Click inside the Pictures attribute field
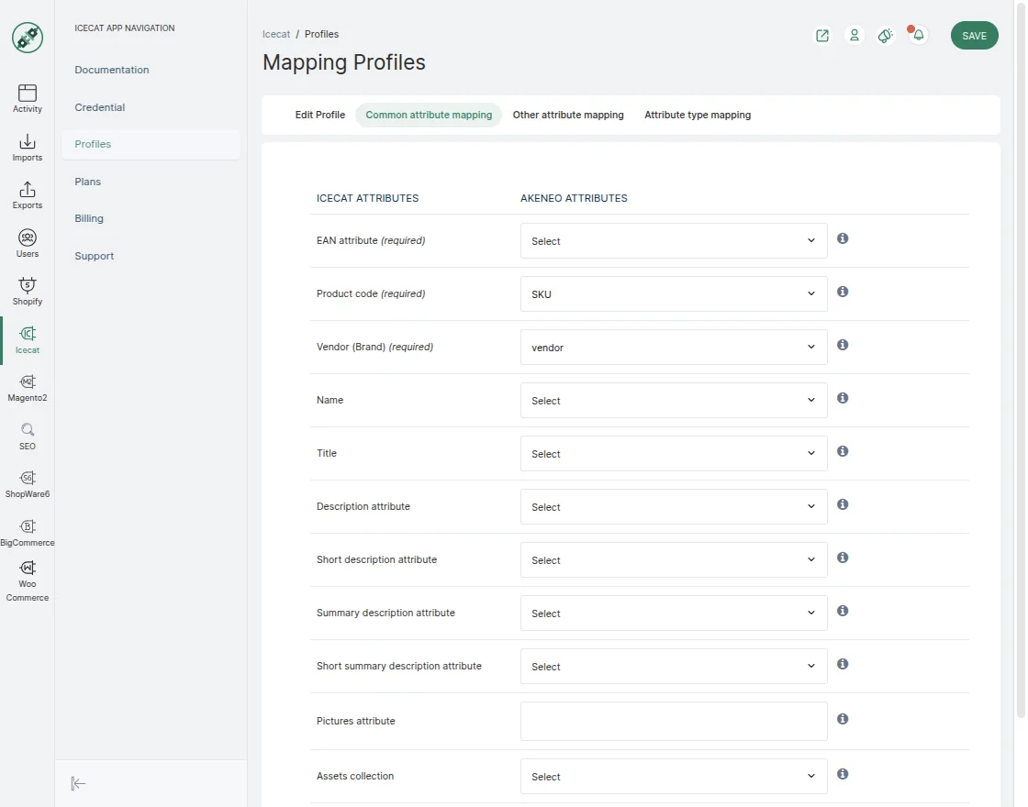This screenshot has height=807, width=1028. click(x=673, y=721)
